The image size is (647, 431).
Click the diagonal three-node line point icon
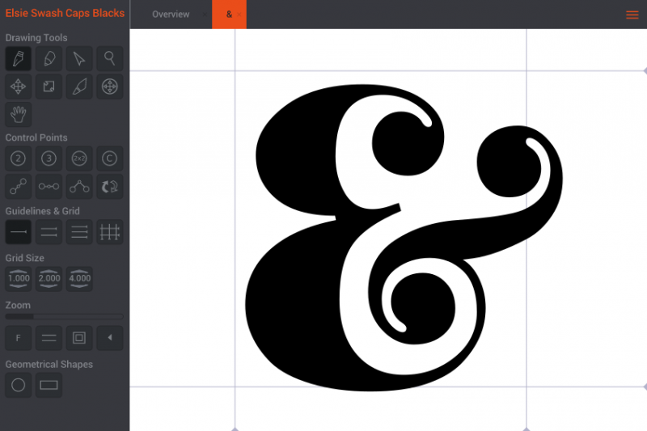pos(18,187)
